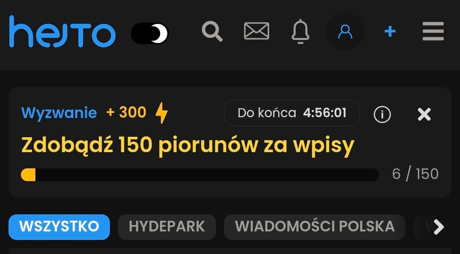Open the user profile icon

345,32
